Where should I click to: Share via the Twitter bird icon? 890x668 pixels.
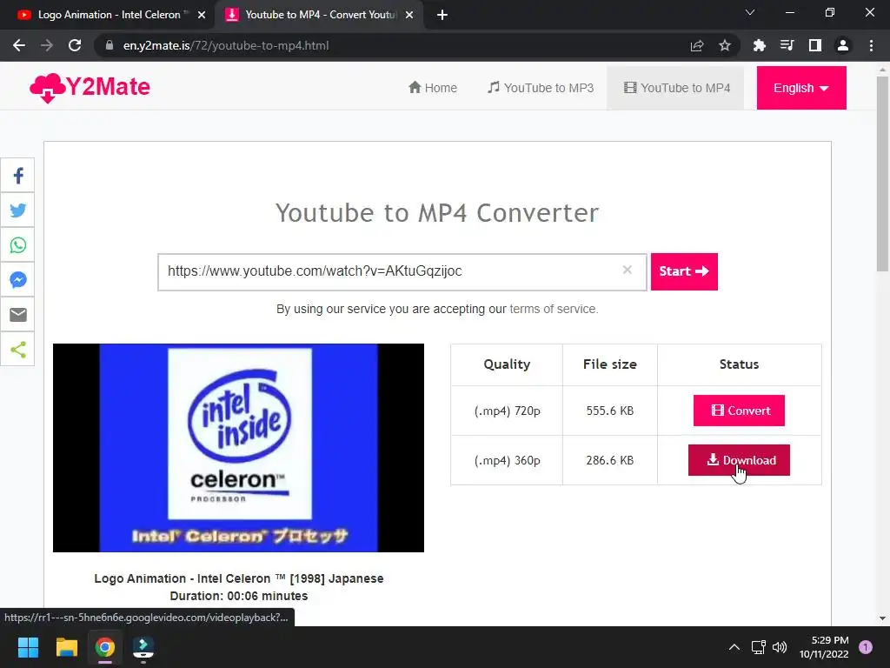17,210
